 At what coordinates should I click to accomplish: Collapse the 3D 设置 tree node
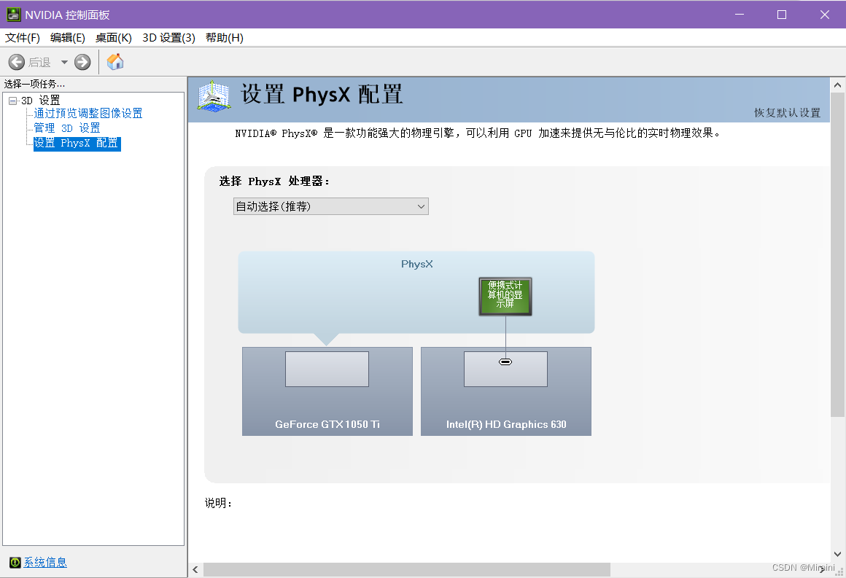[x=13, y=101]
